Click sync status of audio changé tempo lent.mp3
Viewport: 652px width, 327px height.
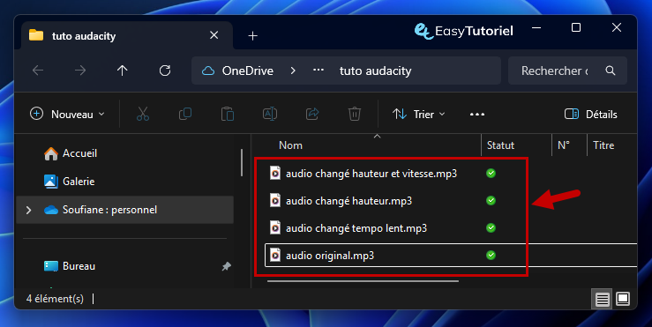tap(491, 227)
